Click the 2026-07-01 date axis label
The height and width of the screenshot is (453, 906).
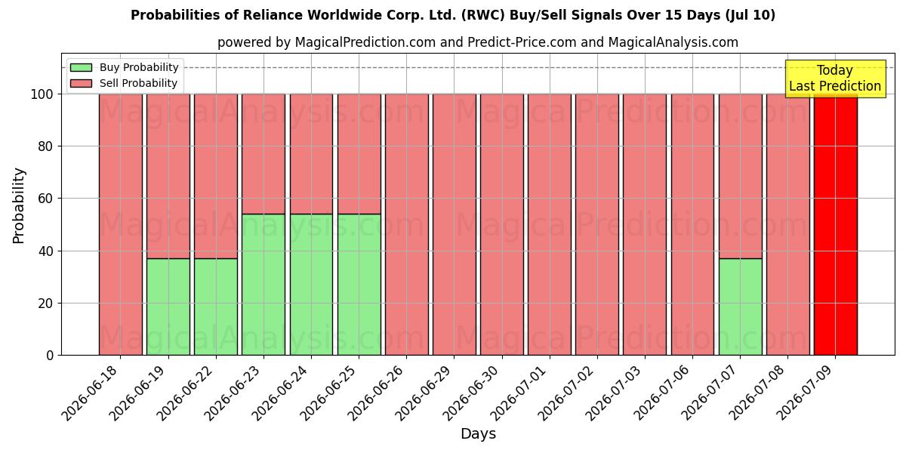tap(521, 391)
